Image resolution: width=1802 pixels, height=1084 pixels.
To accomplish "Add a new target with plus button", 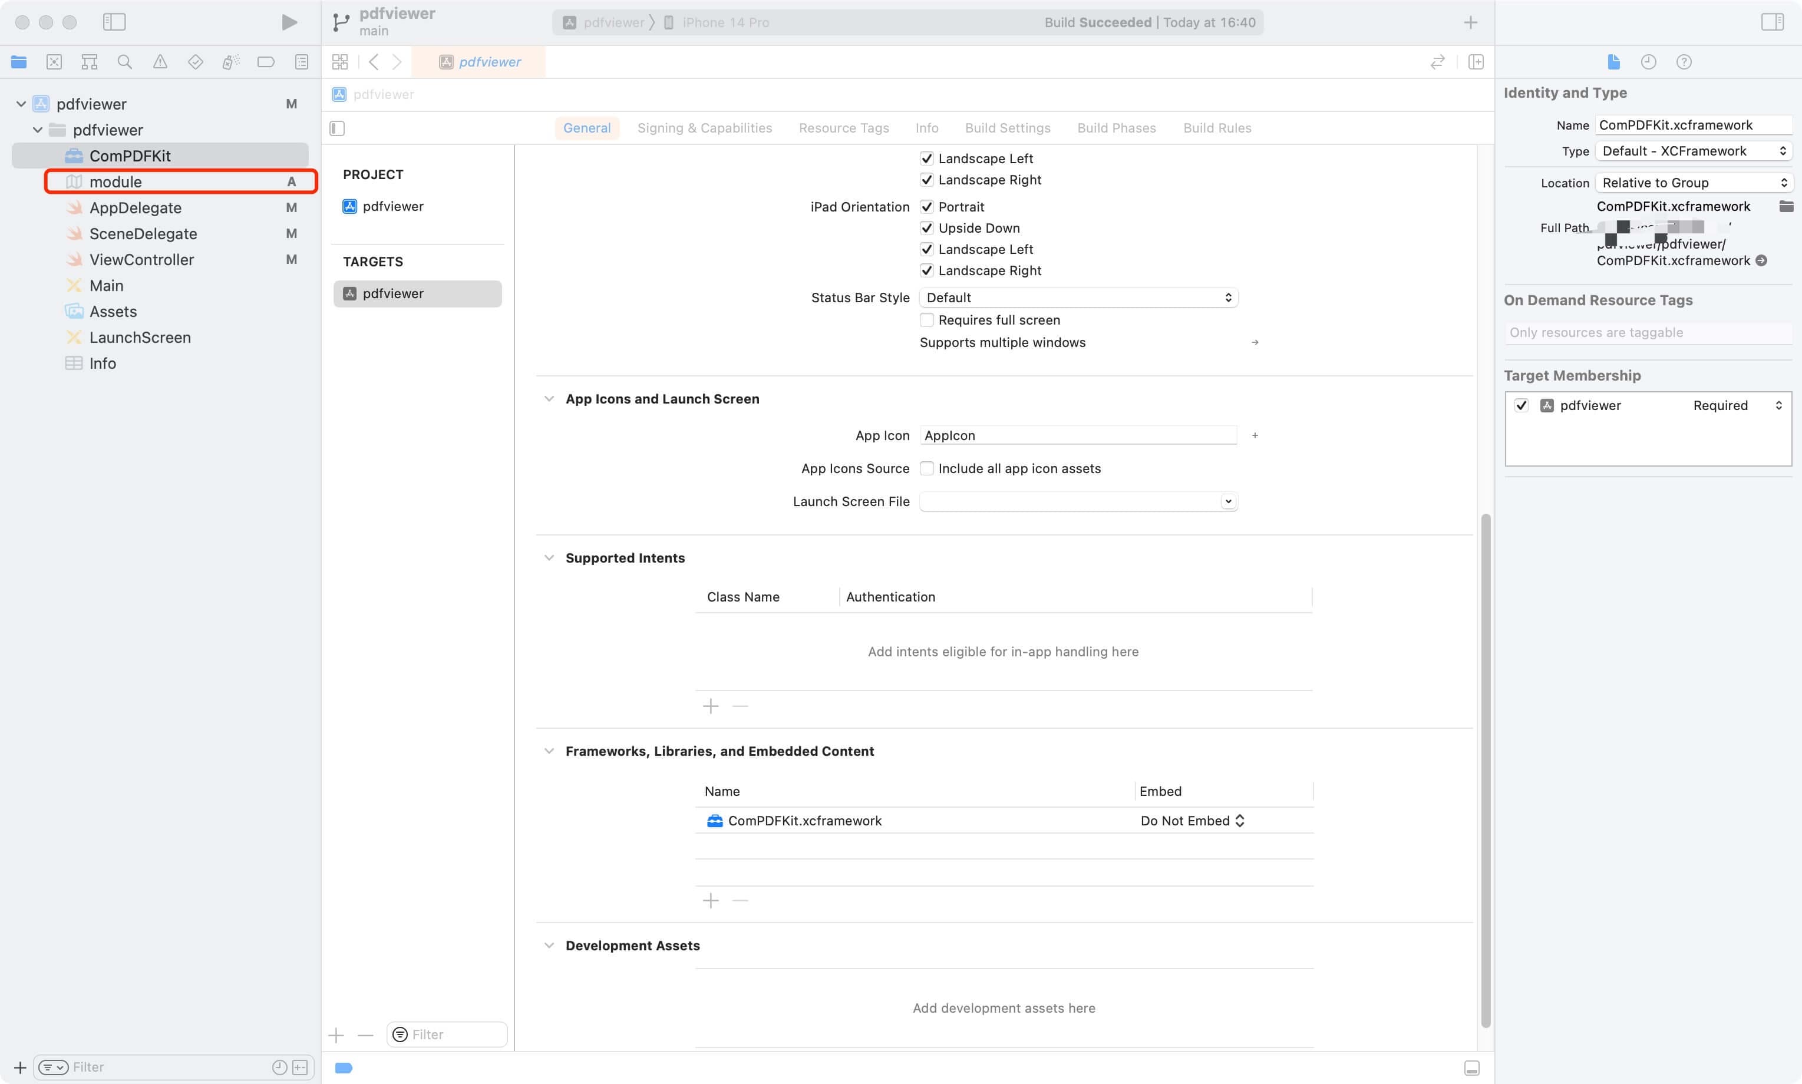I will (x=336, y=1035).
